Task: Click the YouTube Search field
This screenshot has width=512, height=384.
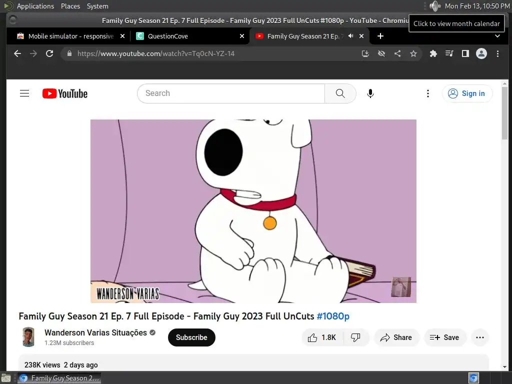Action: (231, 93)
